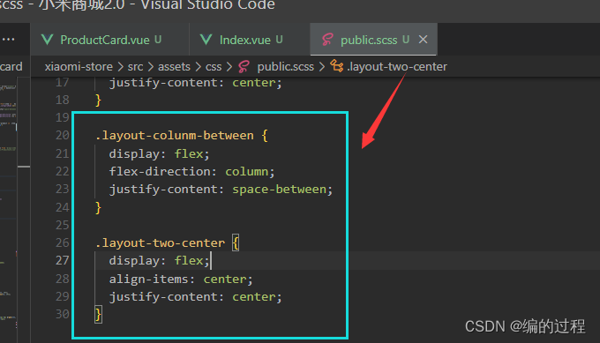This screenshot has width=600, height=343.
Task: Open the css breadcrumb folder
Action: pos(214,66)
